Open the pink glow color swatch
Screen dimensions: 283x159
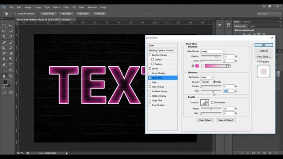pos(197,66)
